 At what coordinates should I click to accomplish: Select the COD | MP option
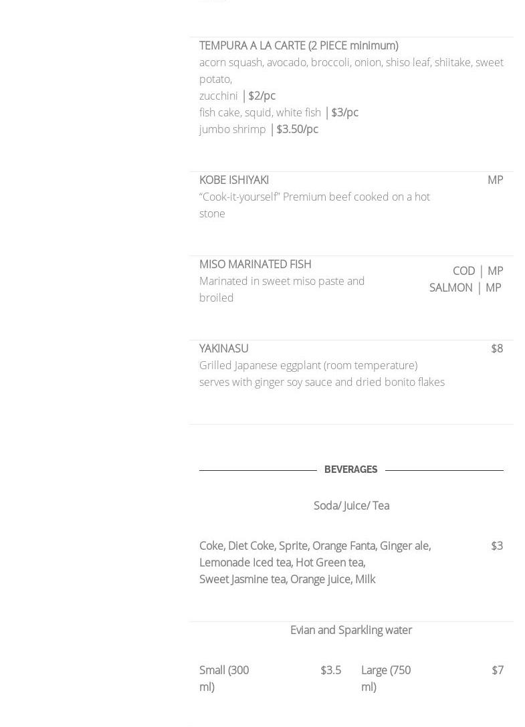pyautogui.click(x=478, y=271)
